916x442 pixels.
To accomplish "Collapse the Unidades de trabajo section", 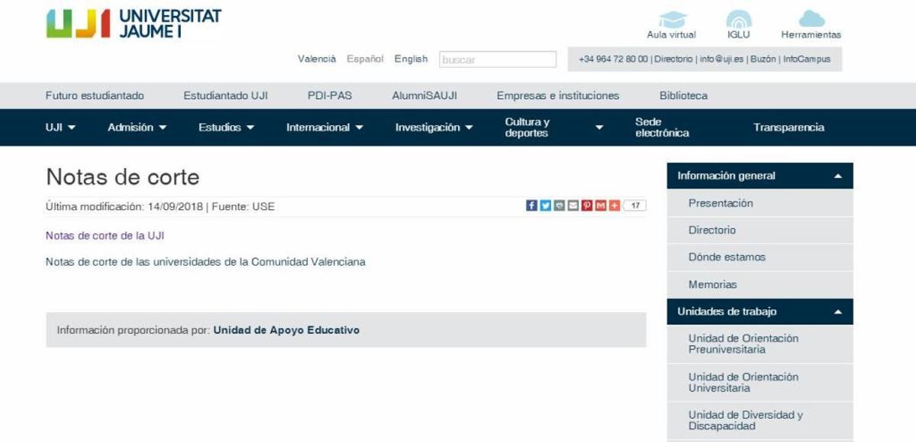I will pyautogui.click(x=838, y=310).
